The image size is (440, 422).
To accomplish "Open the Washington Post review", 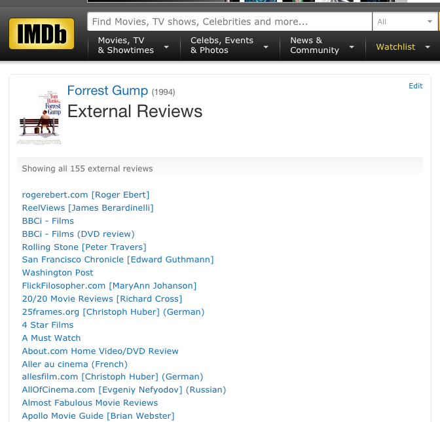I will (58, 273).
